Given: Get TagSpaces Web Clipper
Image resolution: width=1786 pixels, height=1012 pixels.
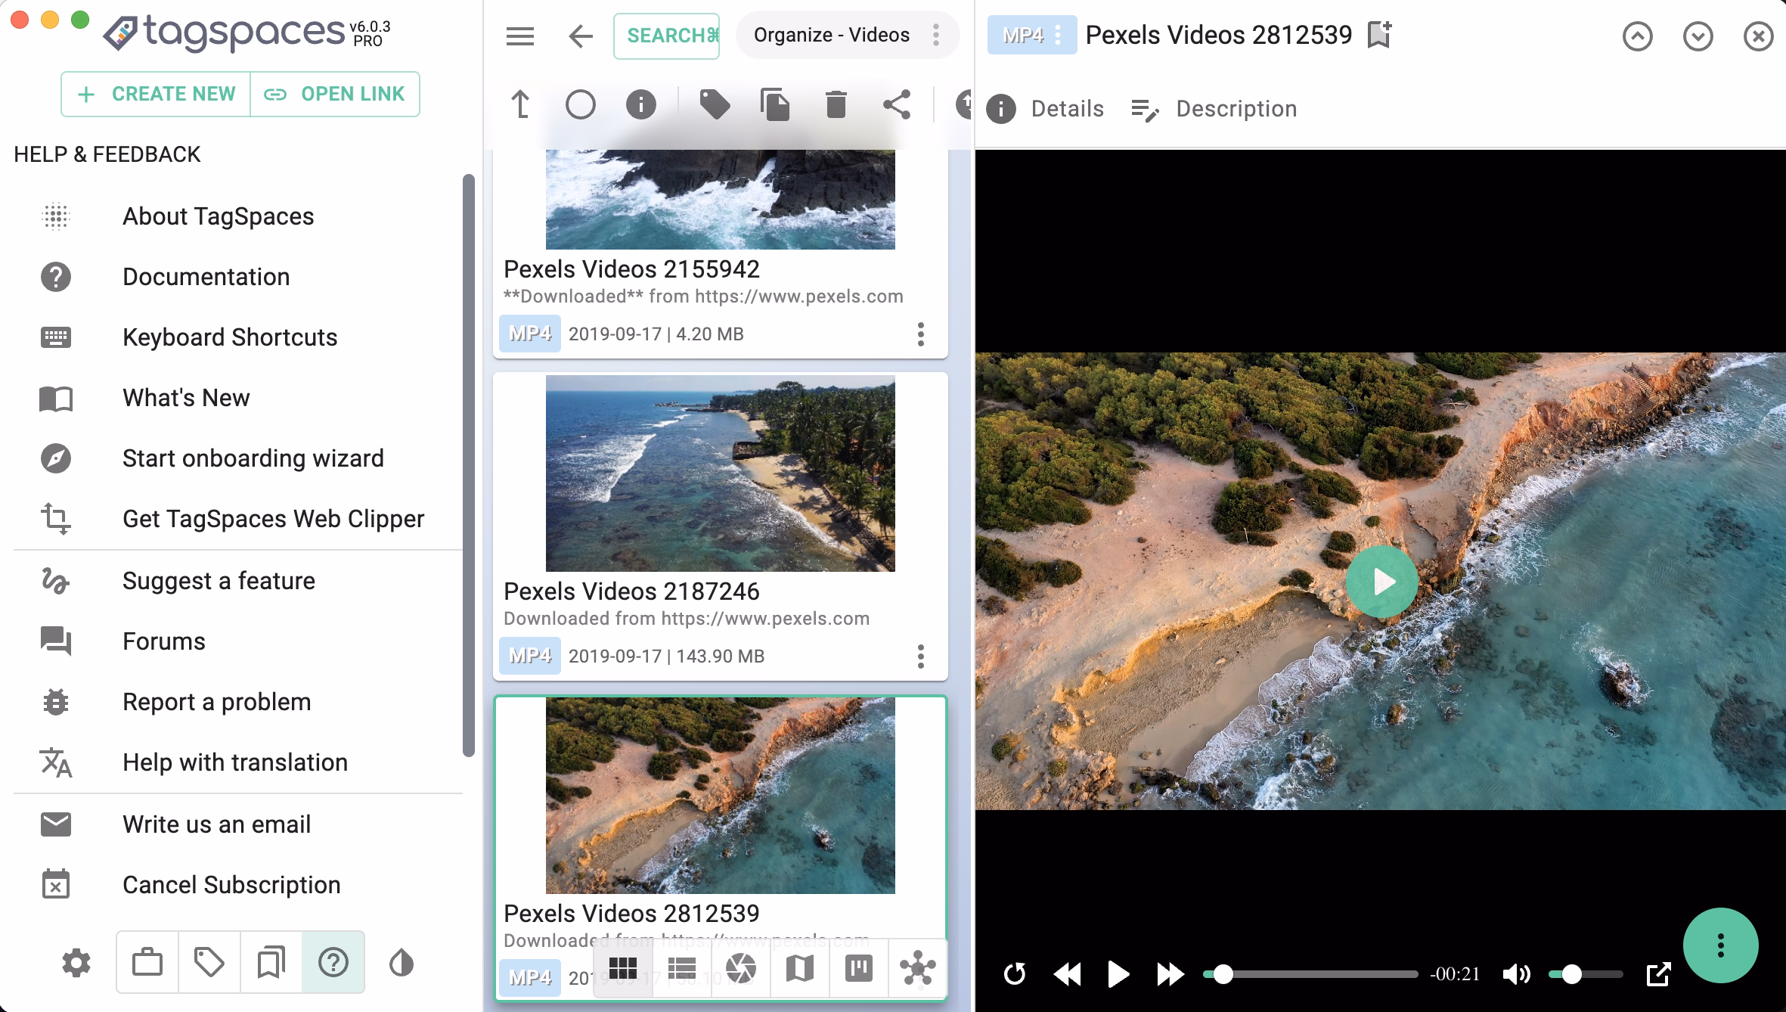Looking at the screenshot, I should point(238,519).
